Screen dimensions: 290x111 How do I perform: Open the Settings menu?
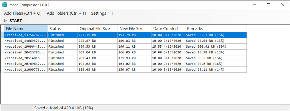[x=99, y=13]
